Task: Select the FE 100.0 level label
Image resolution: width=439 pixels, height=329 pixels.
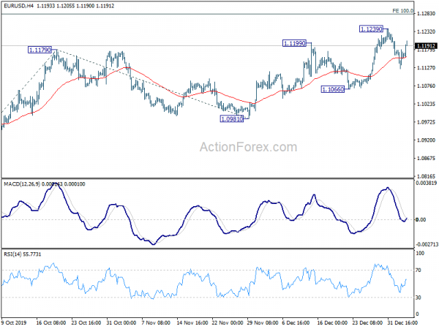Action: (423, 12)
